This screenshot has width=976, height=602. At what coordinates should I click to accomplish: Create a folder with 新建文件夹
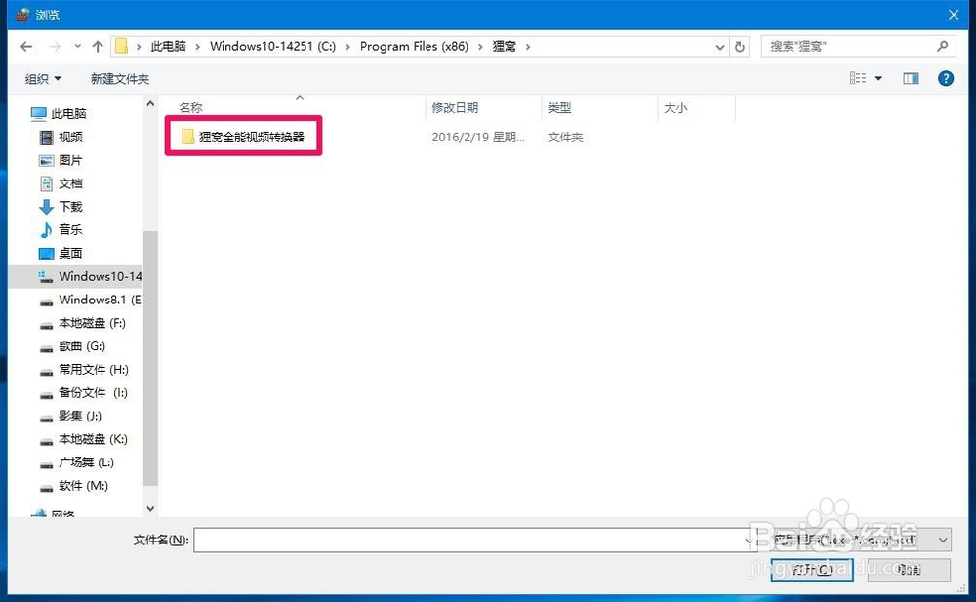click(x=119, y=78)
